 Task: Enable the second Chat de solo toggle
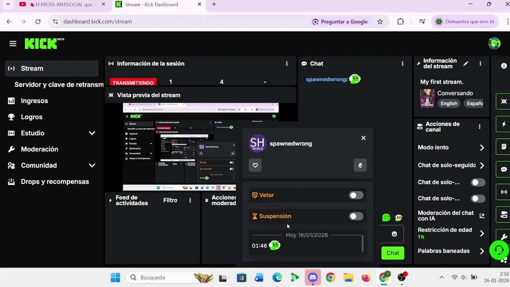(478, 198)
